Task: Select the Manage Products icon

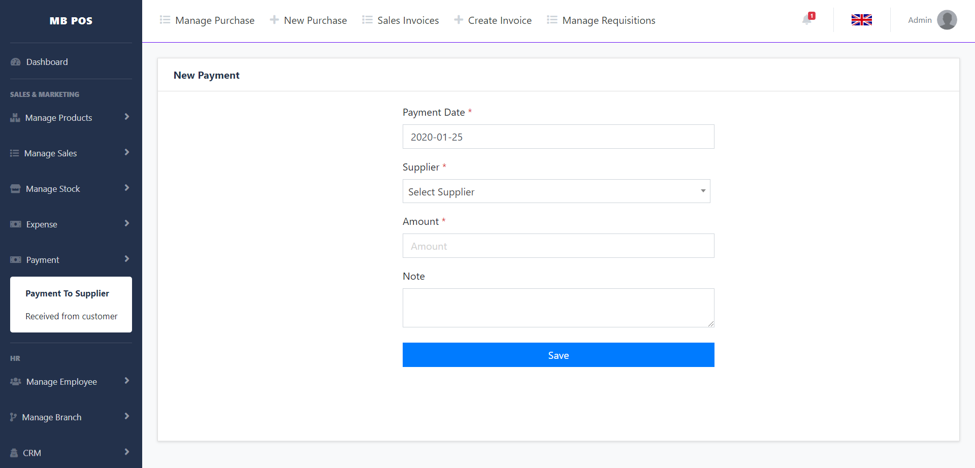Action: (x=15, y=117)
